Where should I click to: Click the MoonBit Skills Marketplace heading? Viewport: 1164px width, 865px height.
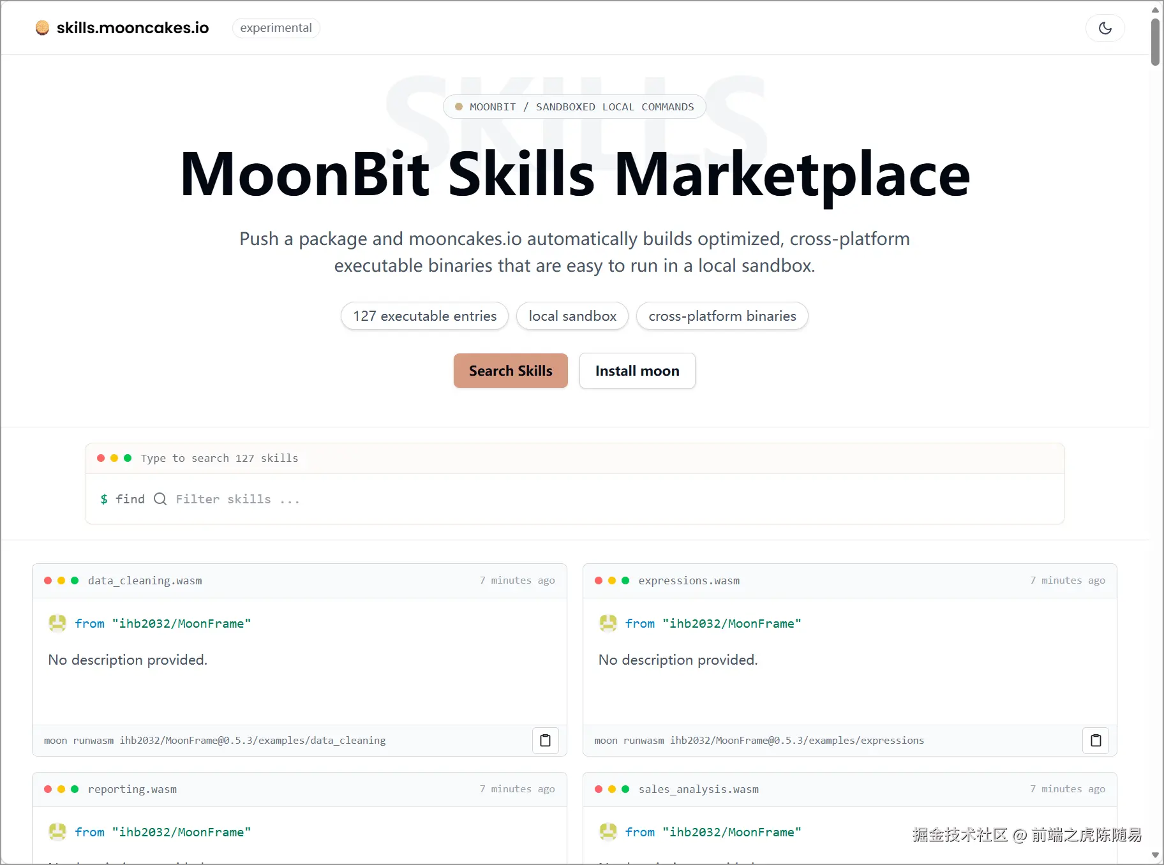(x=575, y=174)
